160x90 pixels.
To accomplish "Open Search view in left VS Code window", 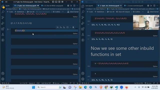I will pos(3,12).
